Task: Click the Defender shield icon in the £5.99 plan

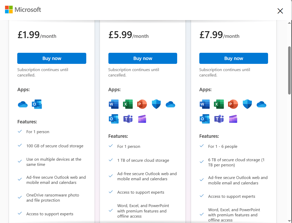Action: [156, 104]
